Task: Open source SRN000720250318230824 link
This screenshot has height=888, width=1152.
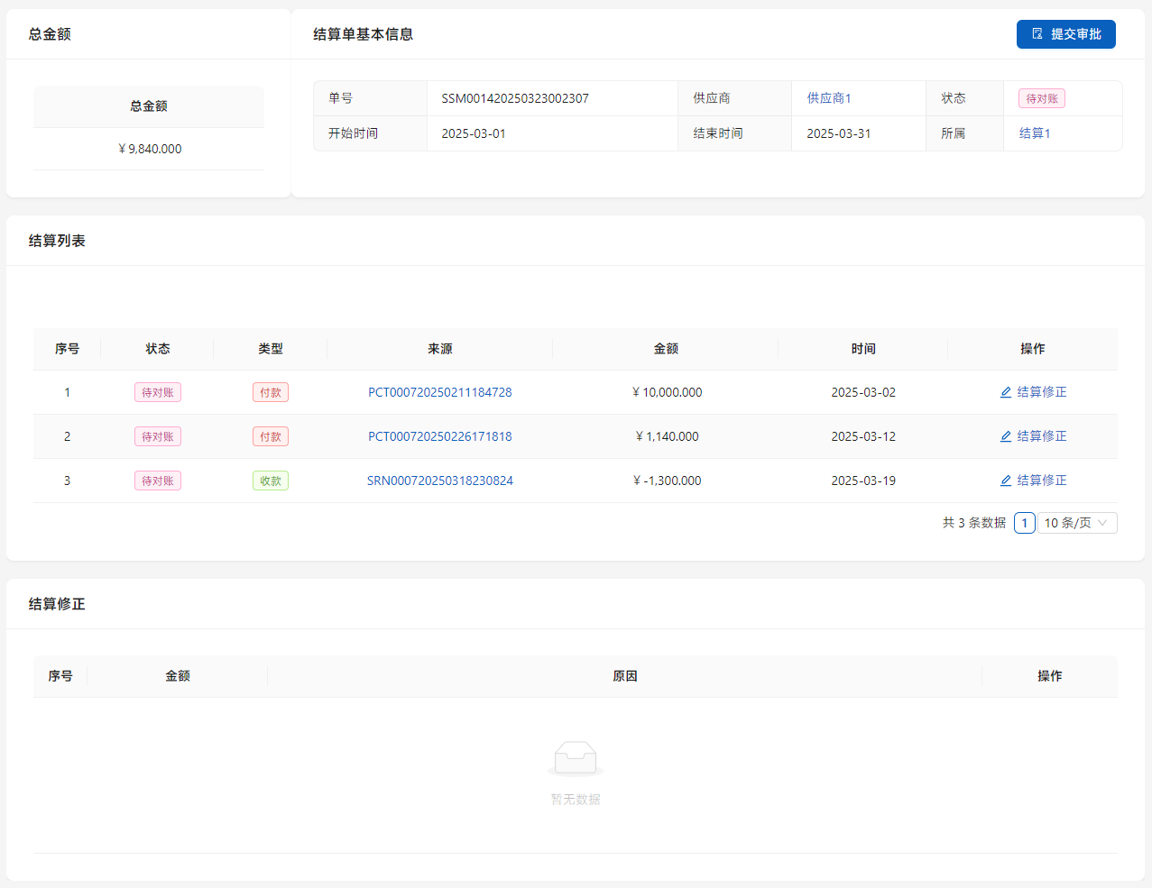Action: (439, 481)
